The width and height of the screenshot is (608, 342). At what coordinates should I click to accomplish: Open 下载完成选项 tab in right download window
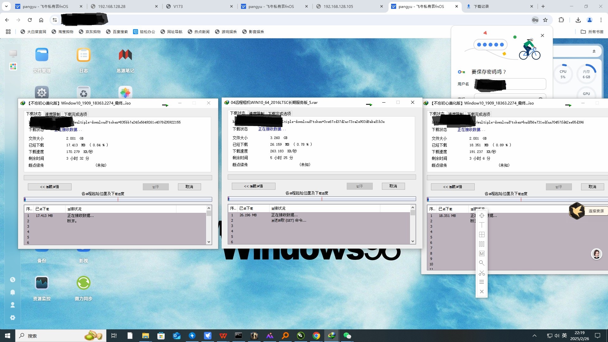point(478,114)
